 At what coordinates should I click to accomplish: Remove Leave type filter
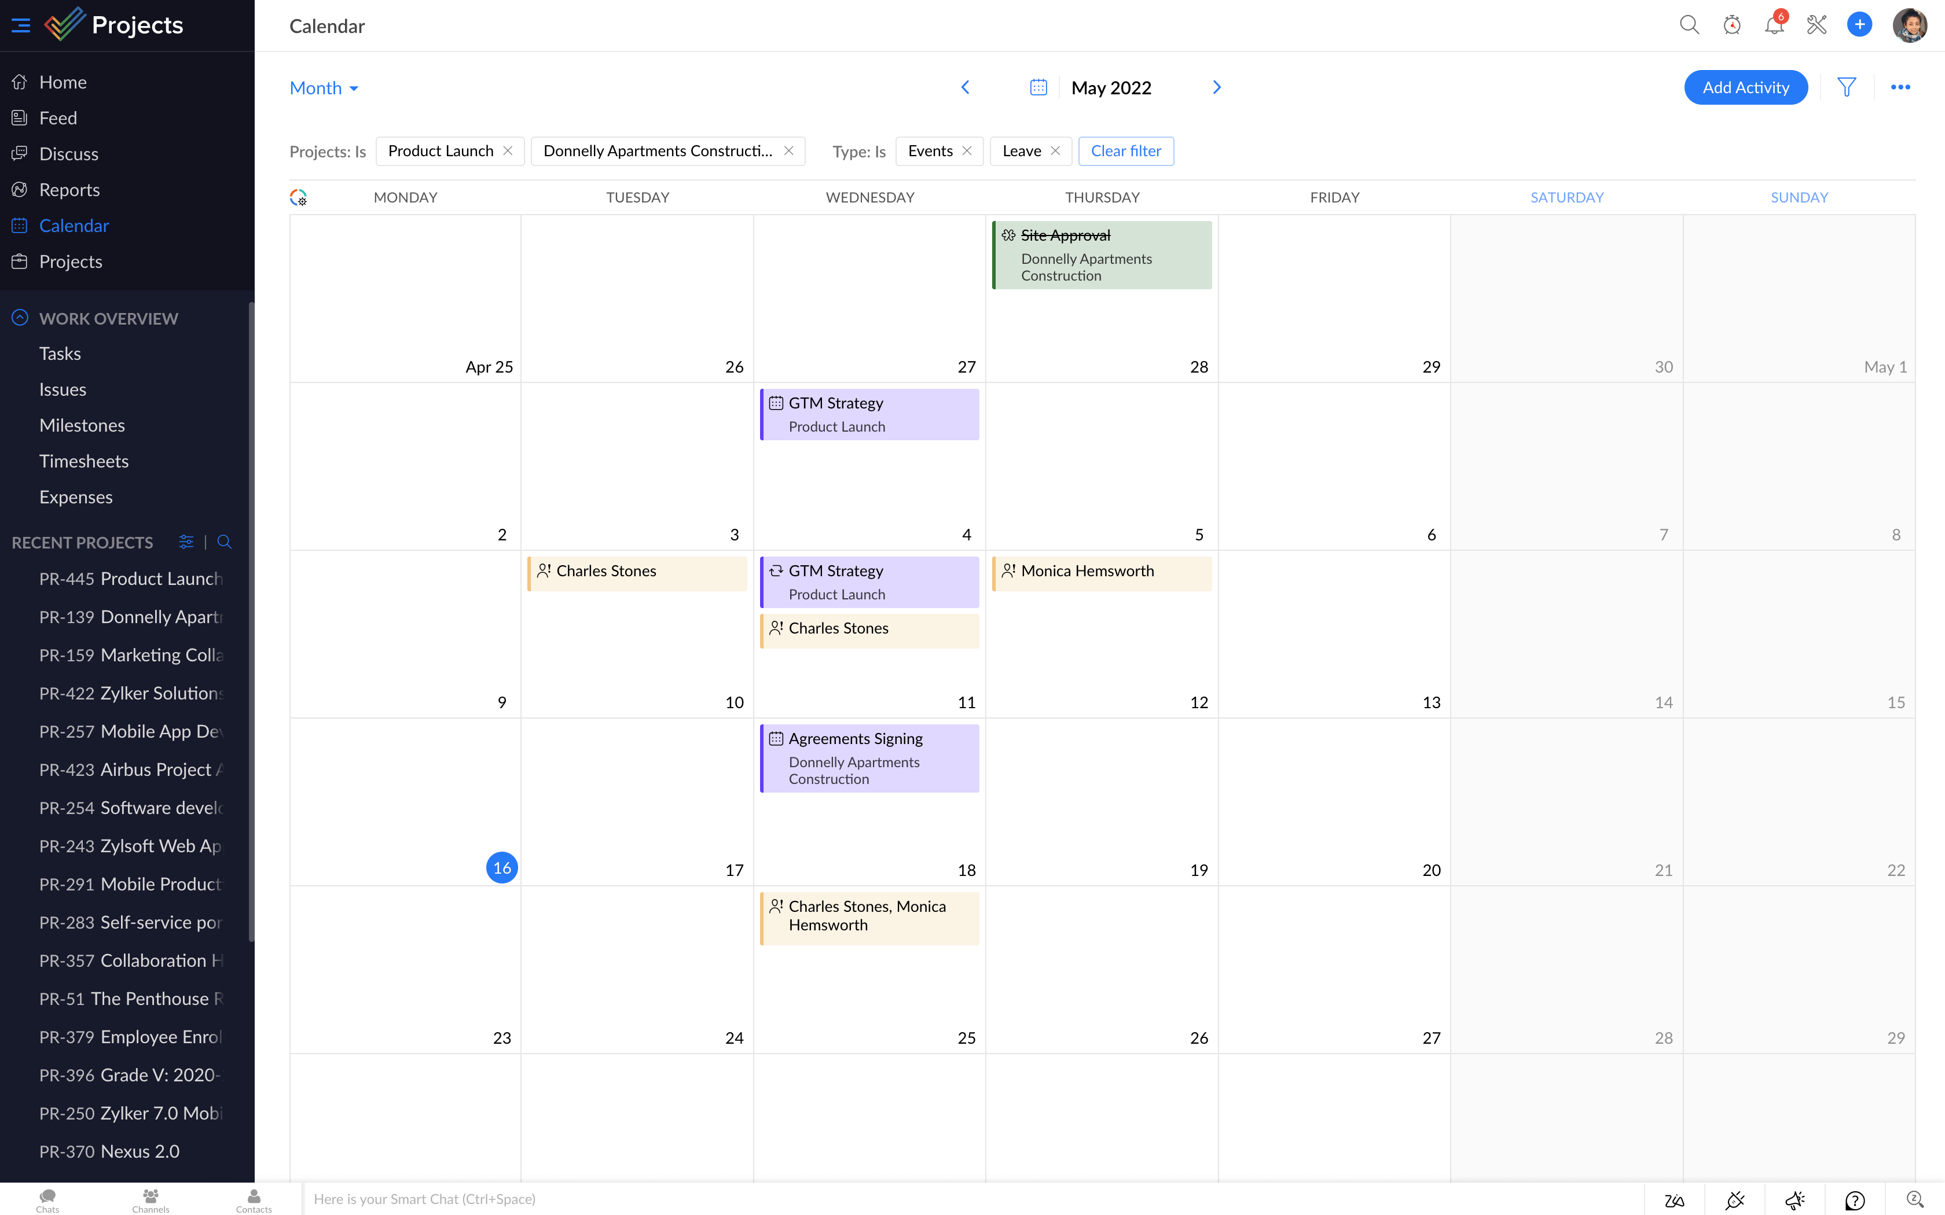(1055, 151)
